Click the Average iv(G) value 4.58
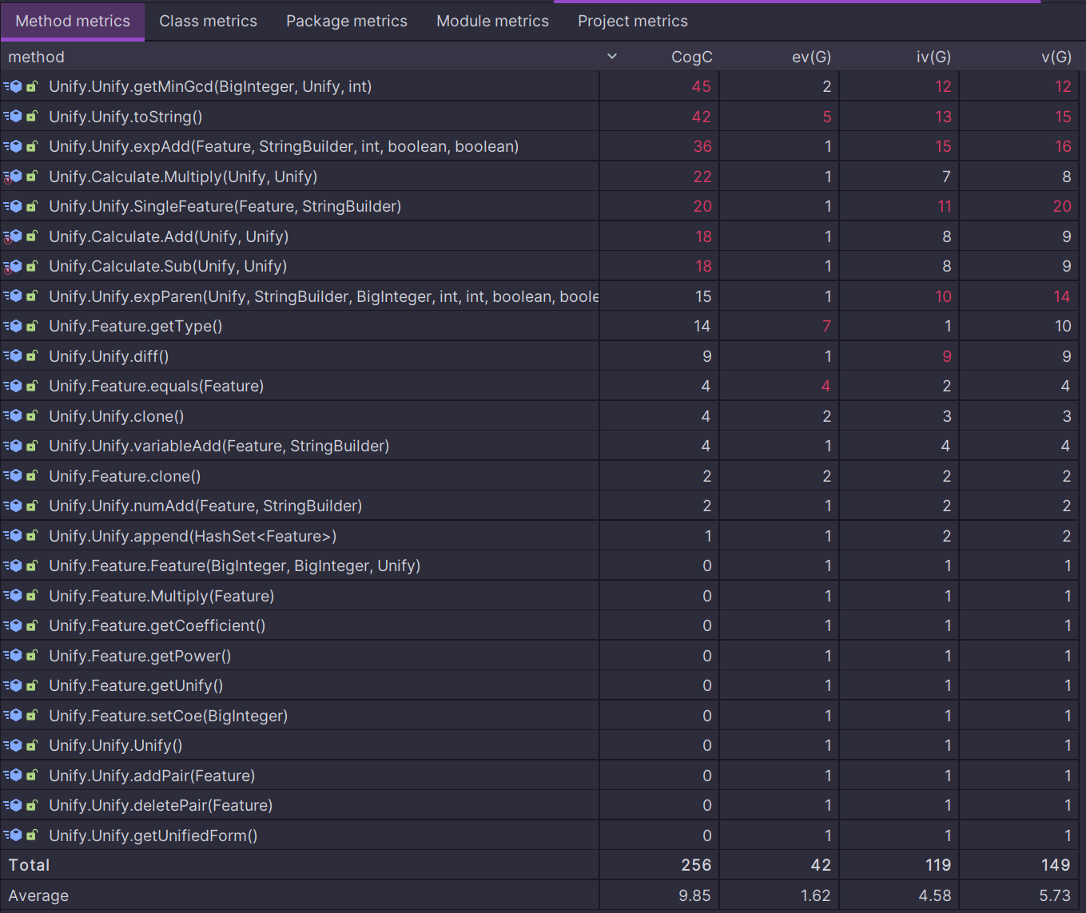1086x913 pixels. click(x=935, y=895)
